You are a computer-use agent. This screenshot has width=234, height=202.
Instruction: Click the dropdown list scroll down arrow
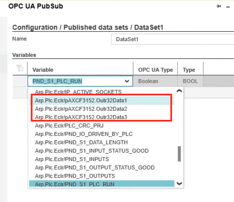(x=179, y=183)
